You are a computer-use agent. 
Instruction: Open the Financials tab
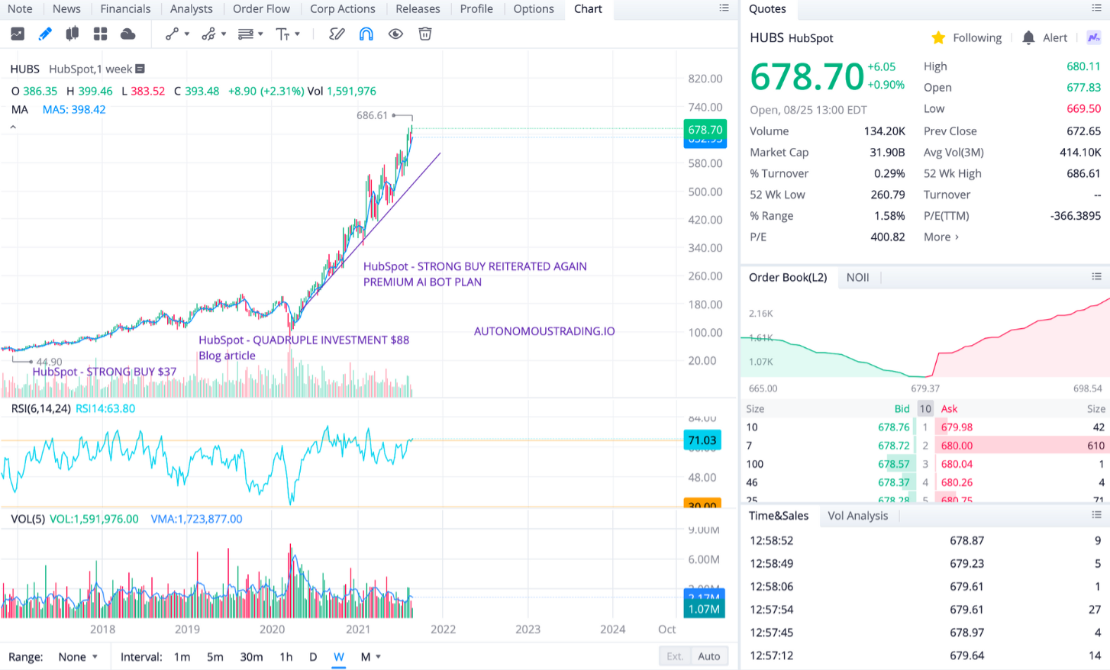125,9
